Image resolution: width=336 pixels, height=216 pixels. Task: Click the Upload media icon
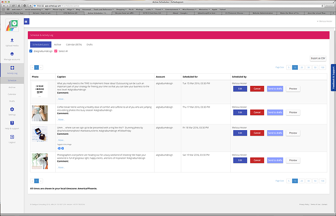pyautogui.click(x=12, y=40)
